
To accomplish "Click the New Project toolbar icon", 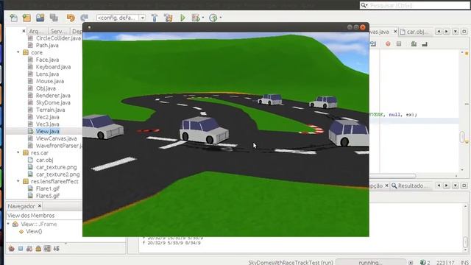I will click(x=26, y=18).
